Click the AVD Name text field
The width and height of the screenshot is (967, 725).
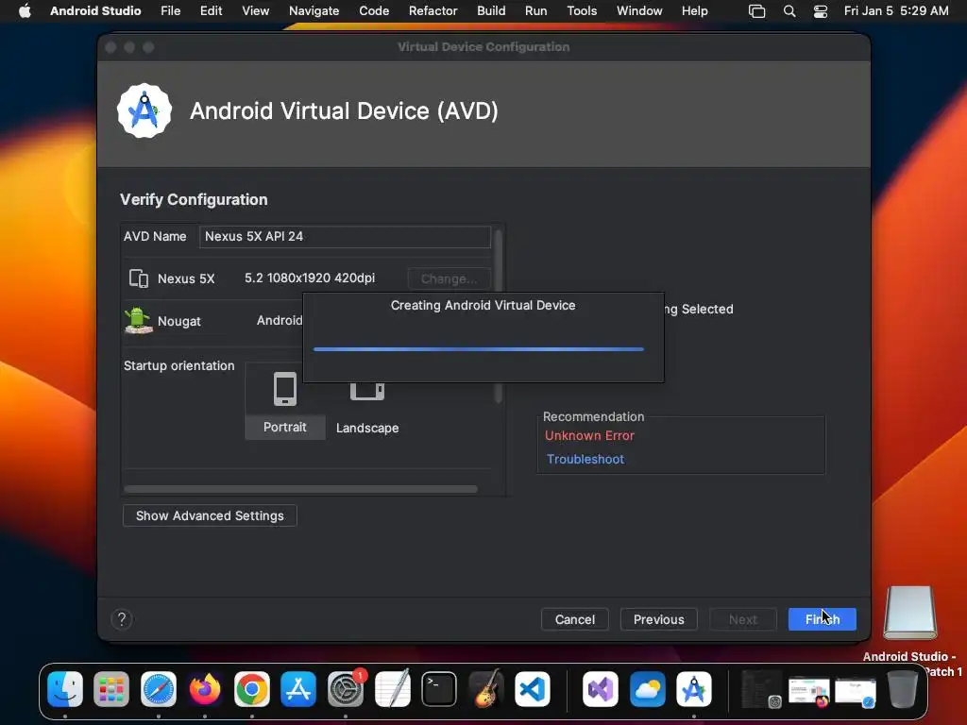click(345, 237)
